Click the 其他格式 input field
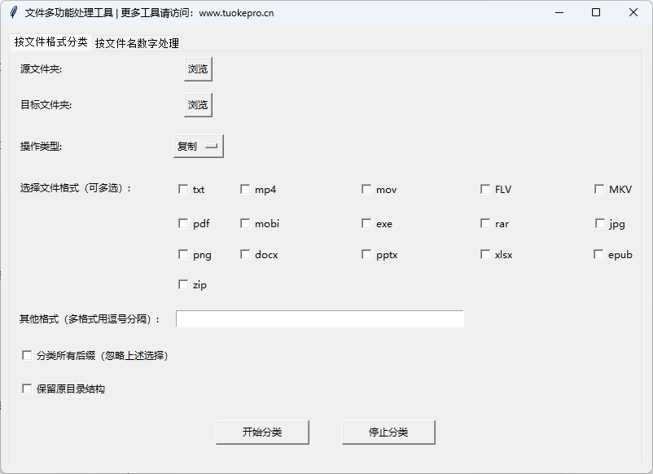Screen dimensions: 653x474 pos(320,318)
